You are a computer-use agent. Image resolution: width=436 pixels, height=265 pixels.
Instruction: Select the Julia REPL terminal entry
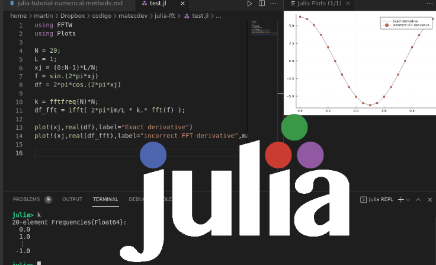coord(377,200)
